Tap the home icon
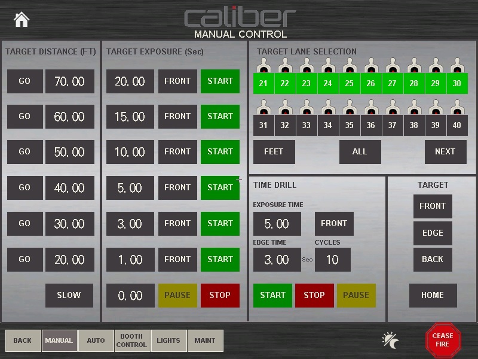Image resolution: width=478 pixels, height=359 pixels. tap(22, 19)
